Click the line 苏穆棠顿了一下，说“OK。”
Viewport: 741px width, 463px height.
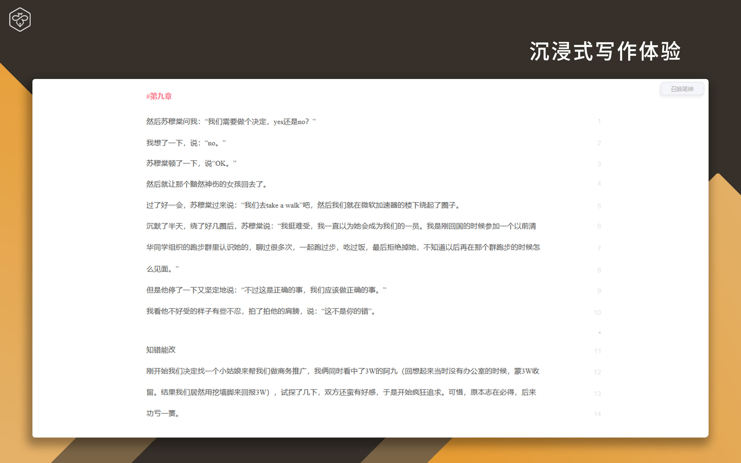coord(191,164)
